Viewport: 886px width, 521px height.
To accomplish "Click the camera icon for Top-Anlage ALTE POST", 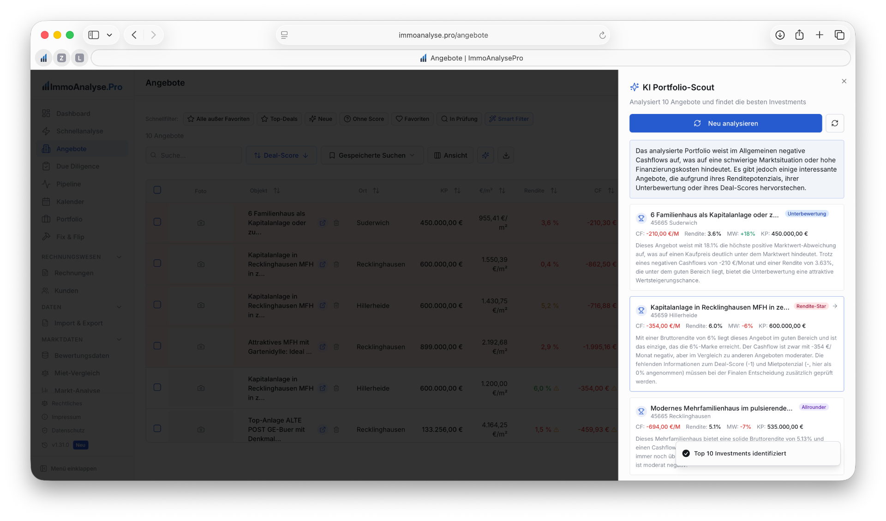I will pyautogui.click(x=201, y=430).
